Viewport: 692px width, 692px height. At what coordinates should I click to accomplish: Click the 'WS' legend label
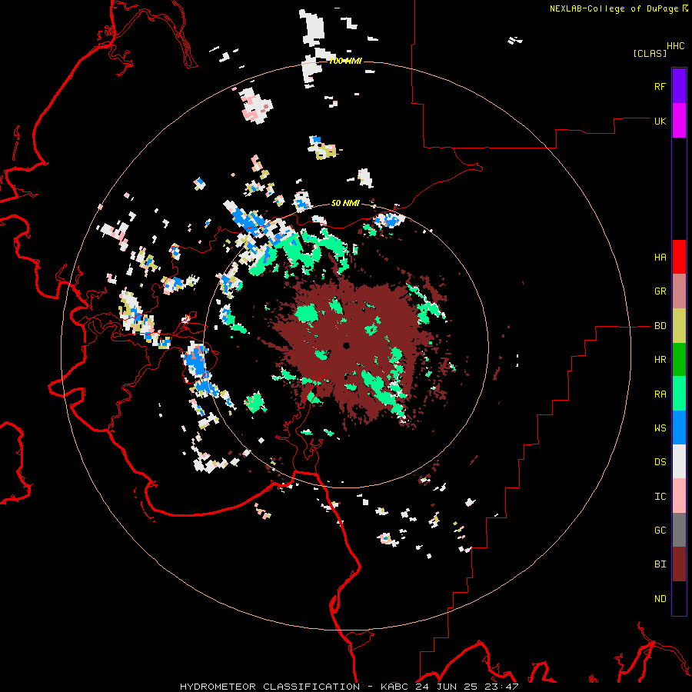[x=660, y=428]
